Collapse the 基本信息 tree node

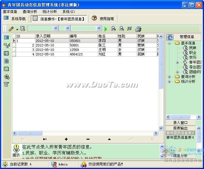pos(169,43)
